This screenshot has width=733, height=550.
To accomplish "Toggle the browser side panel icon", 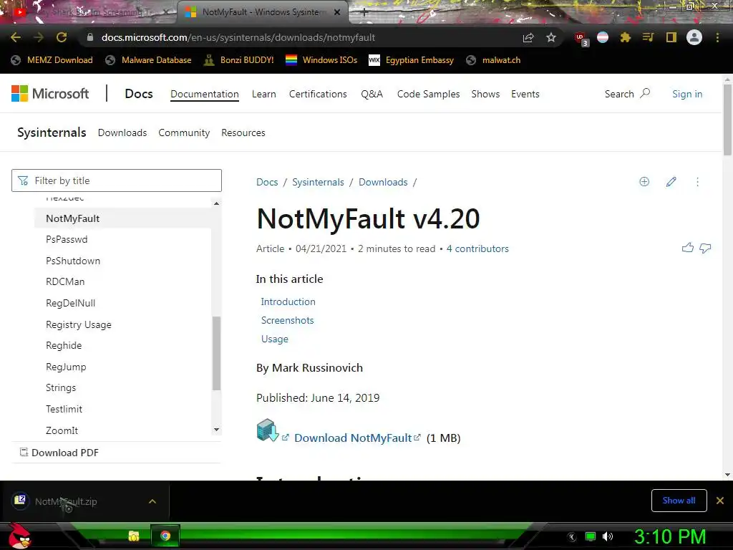I will click(671, 37).
